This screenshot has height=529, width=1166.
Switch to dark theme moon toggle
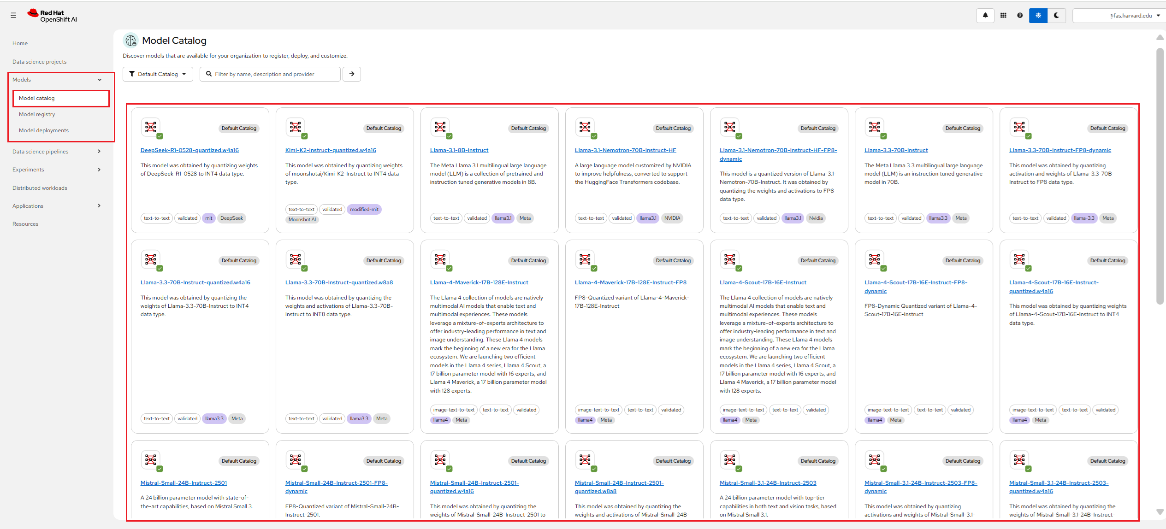(x=1056, y=16)
